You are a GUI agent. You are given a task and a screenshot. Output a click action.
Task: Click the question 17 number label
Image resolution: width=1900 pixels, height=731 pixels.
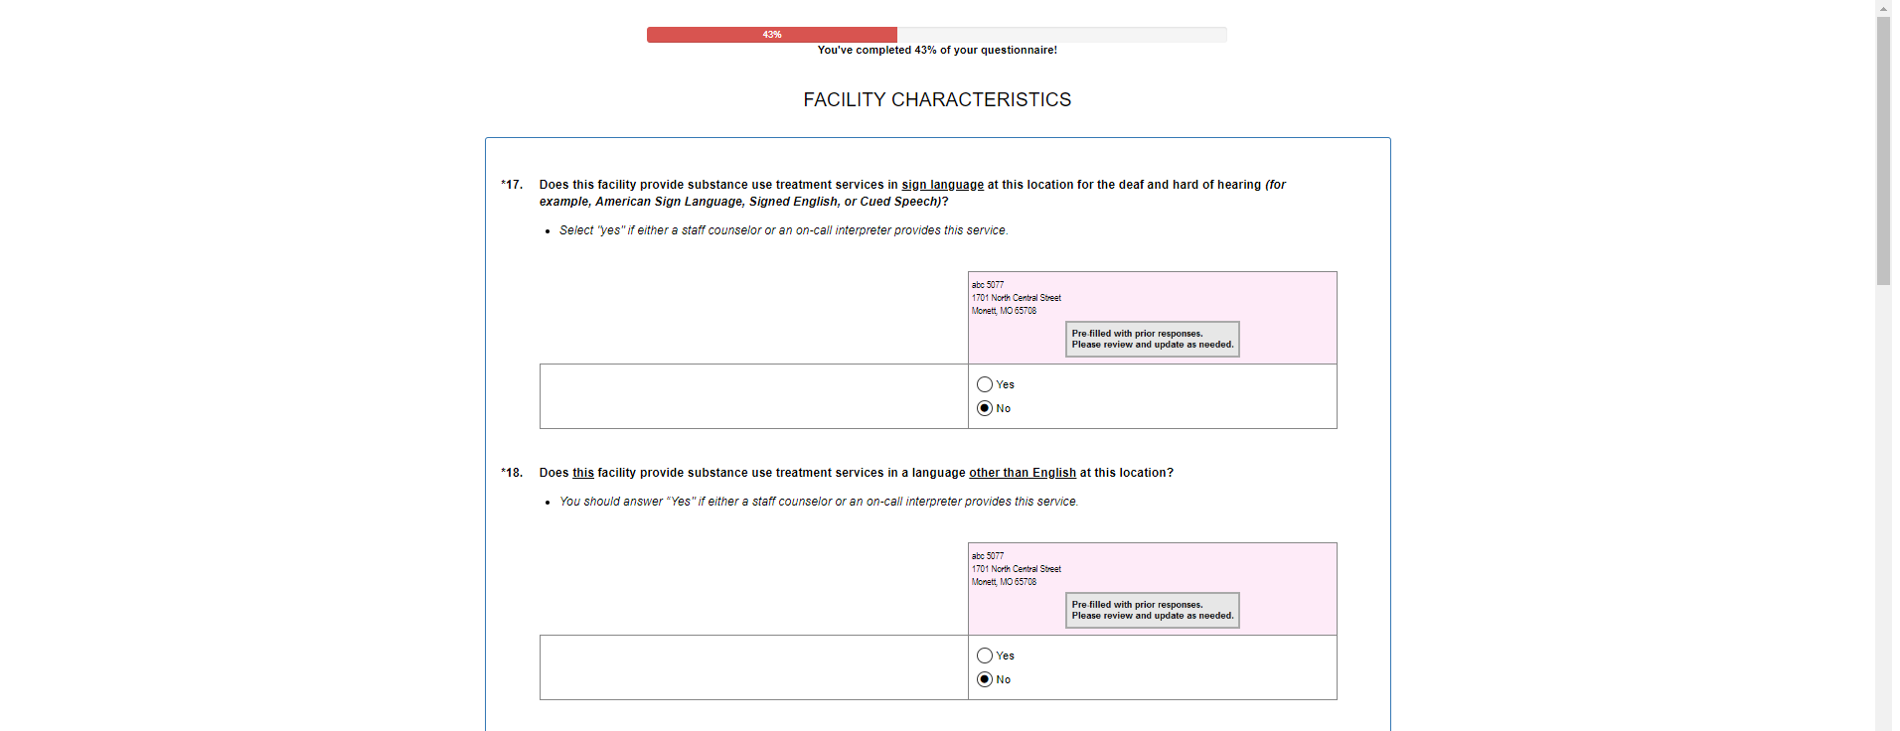click(512, 185)
